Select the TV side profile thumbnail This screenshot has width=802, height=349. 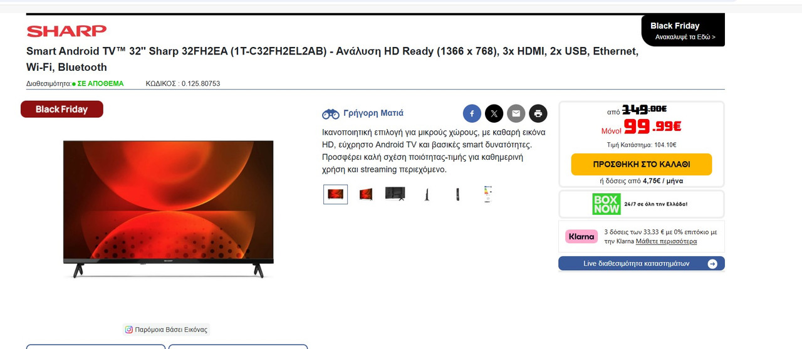[427, 194]
